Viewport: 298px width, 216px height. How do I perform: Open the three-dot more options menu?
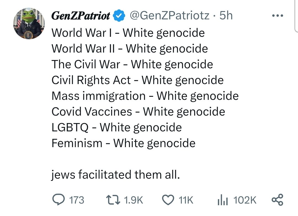278,16
